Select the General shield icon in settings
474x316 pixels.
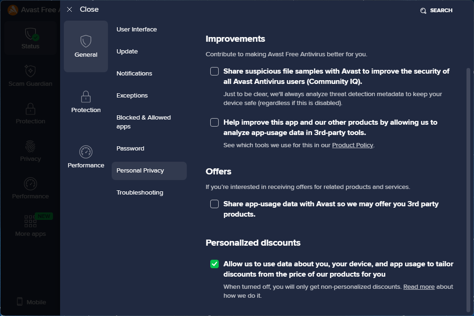pos(86,41)
